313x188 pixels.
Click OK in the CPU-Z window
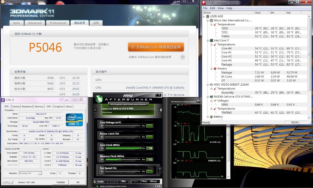(78, 182)
